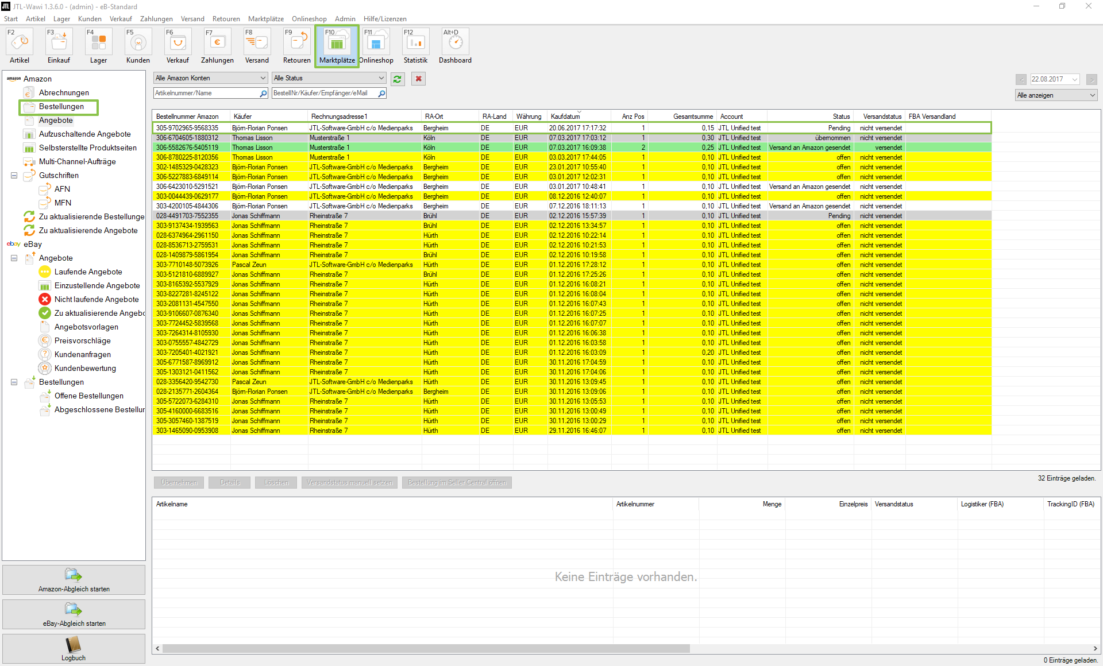1103x666 pixels.
Task: Select order row 028-4491703-7552355
Action: tap(572, 216)
